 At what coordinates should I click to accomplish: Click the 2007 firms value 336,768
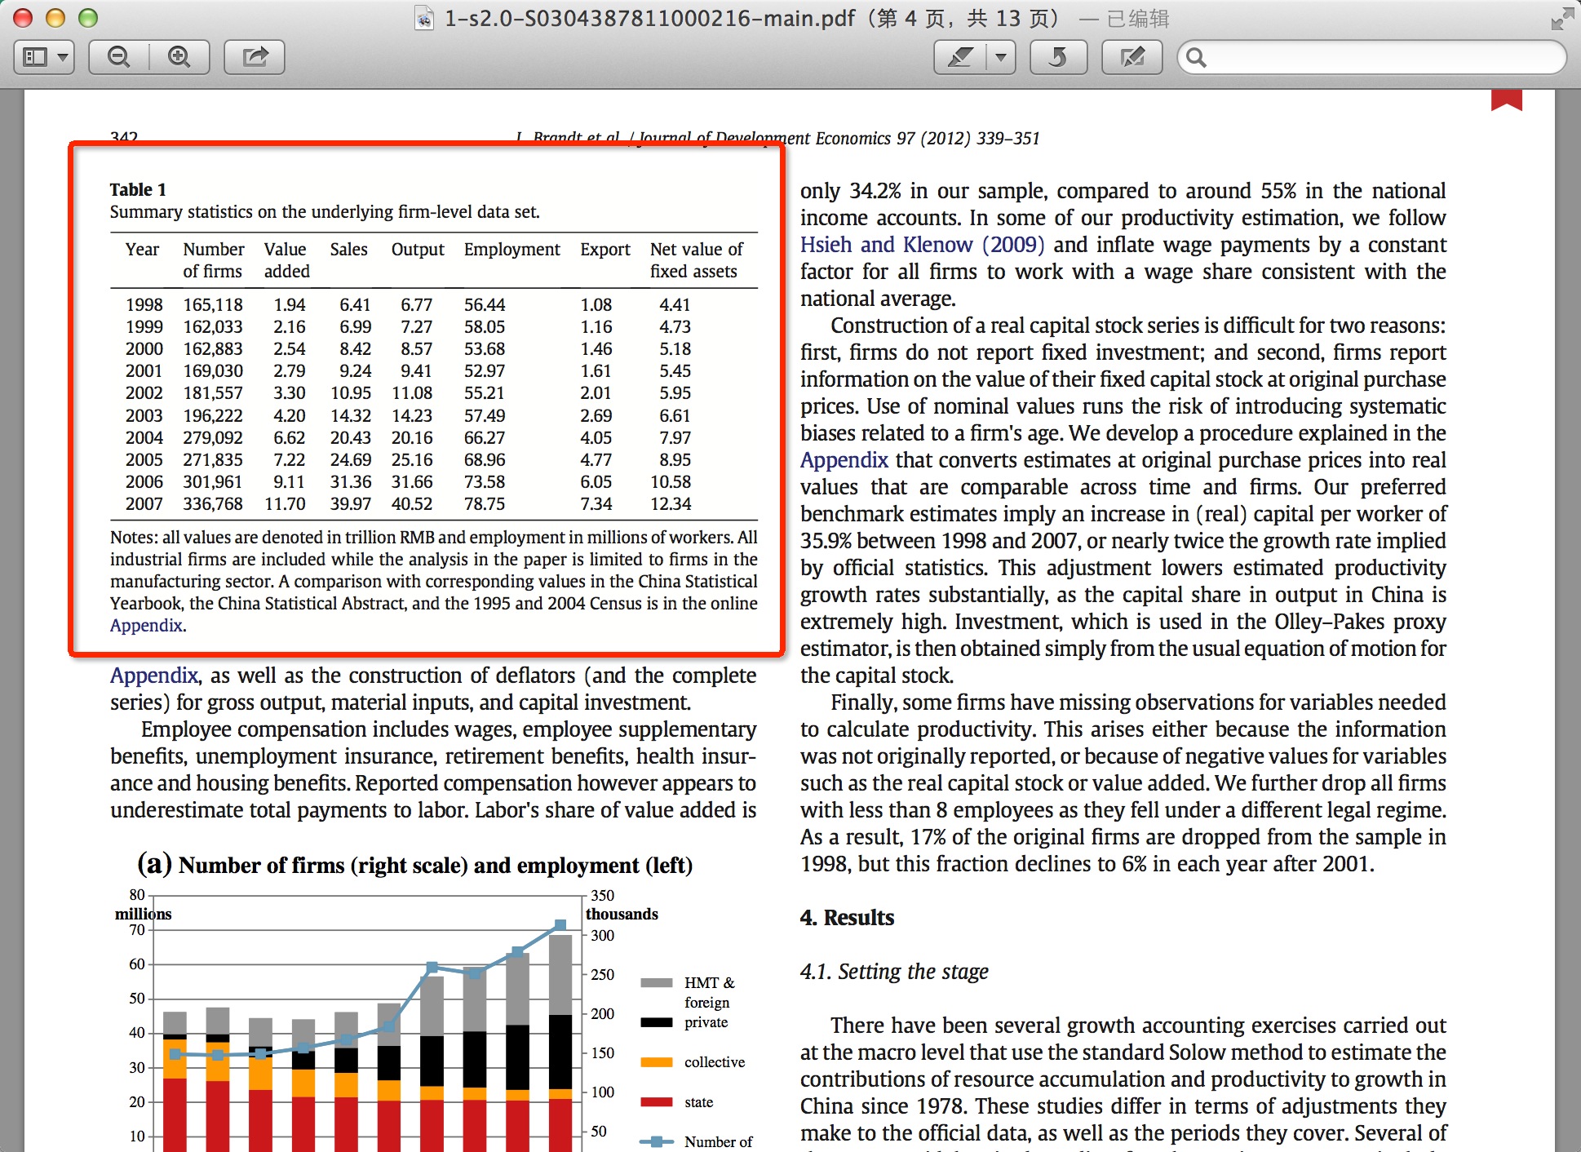click(x=213, y=504)
